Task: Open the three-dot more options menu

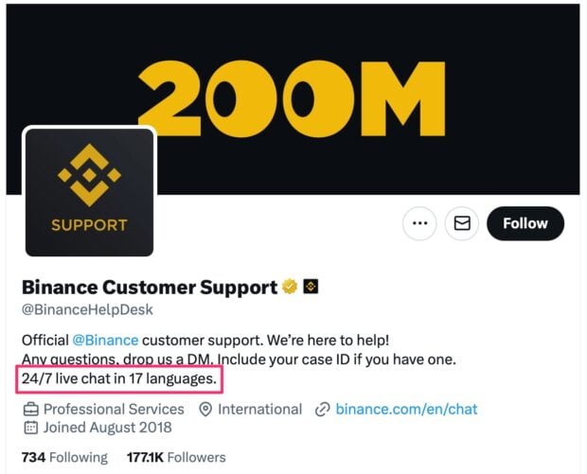Action: pos(419,224)
